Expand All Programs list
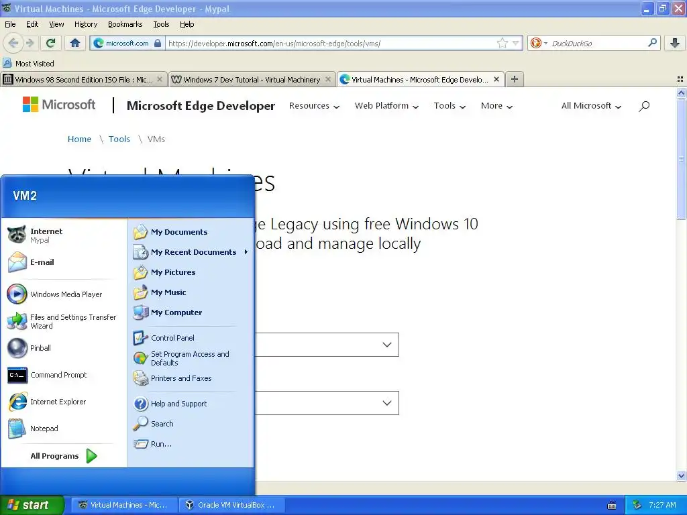 tap(64, 456)
